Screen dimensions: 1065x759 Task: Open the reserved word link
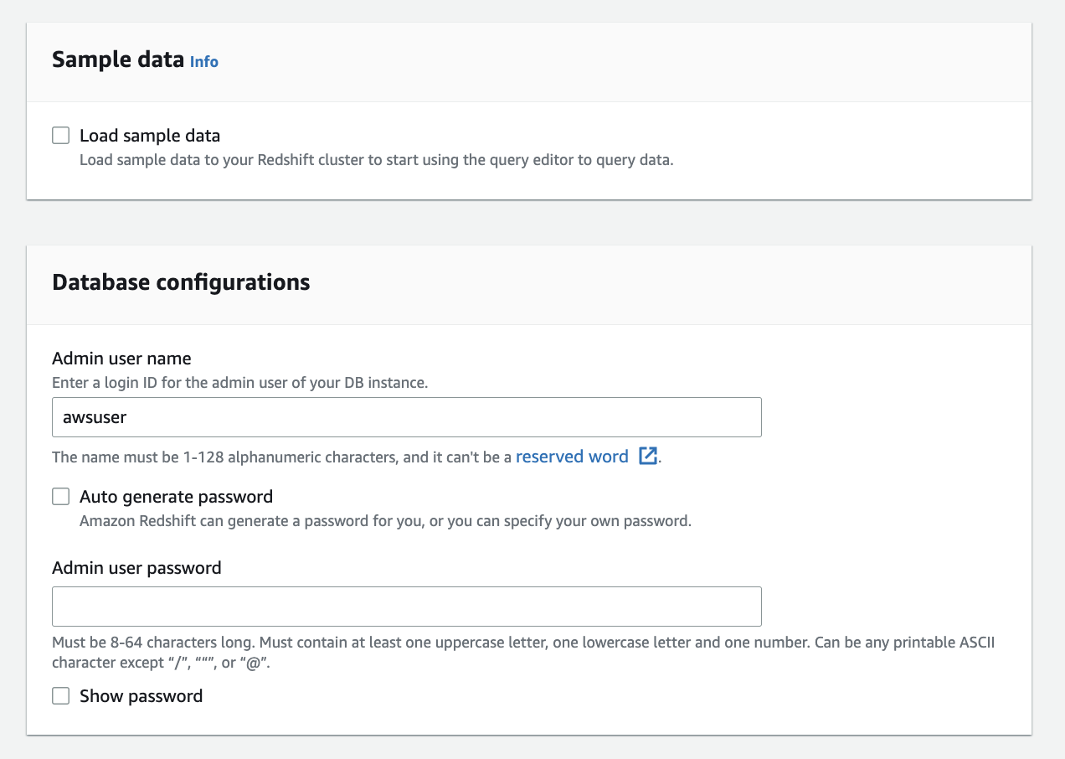(x=572, y=457)
